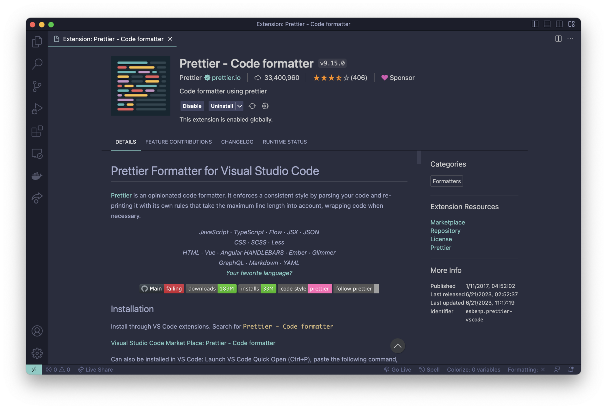Open the Search view in activity bar
The image size is (607, 409).
[x=37, y=64]
